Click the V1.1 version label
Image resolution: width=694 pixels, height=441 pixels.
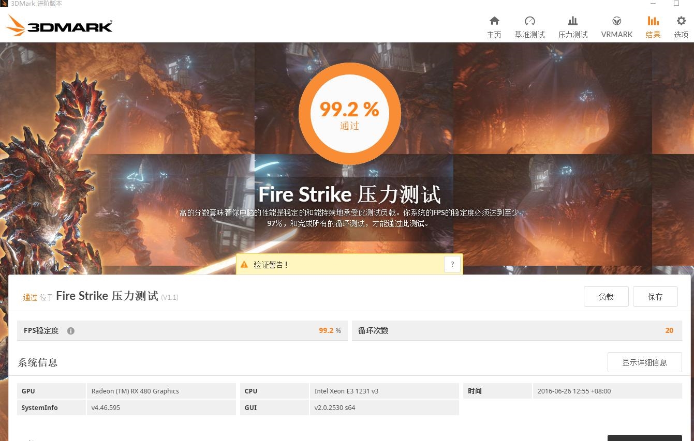pos(170,297)
